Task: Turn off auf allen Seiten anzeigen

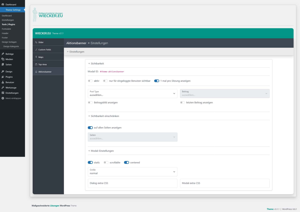Action: [x=90, y=128]
